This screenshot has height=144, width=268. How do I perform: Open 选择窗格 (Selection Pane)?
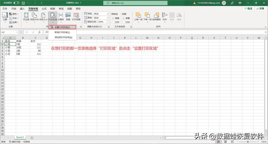pos(156,16)
